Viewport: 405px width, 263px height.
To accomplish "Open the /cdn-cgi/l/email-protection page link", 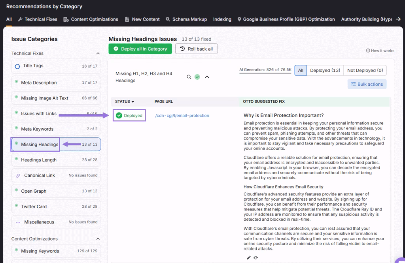I will [x=182, y=116].
